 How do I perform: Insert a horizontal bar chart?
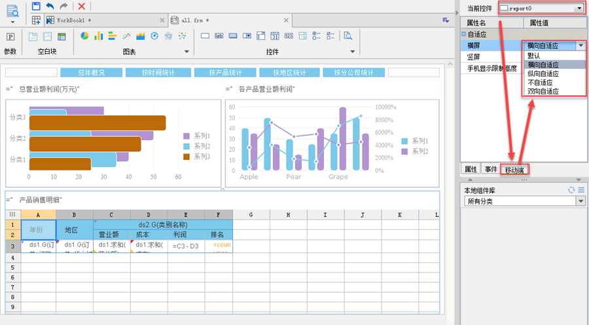[x=113, y=36]
